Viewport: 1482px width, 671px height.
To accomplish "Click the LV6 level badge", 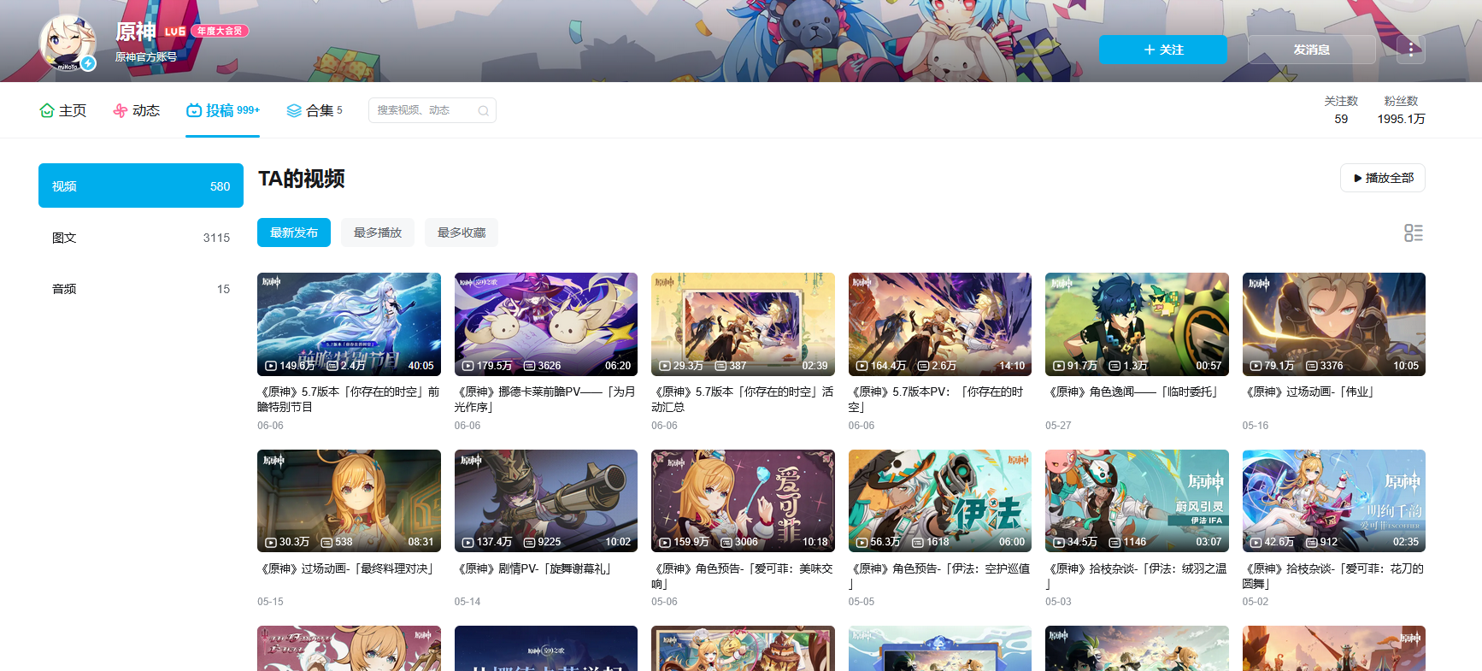I will click(174, 31).
